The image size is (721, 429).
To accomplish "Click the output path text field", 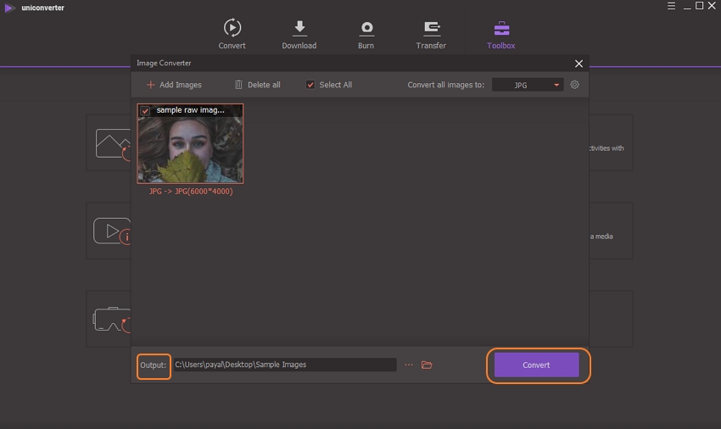I will point(284,365).
